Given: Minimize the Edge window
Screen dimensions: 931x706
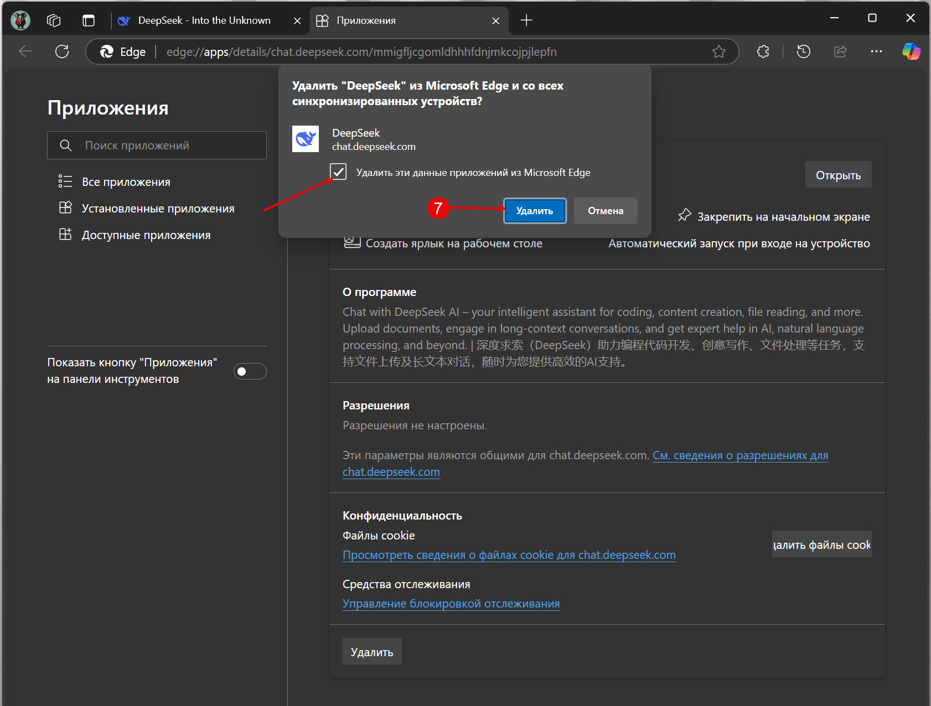Looking at the screenshot, I should click(x=834, y=18).
